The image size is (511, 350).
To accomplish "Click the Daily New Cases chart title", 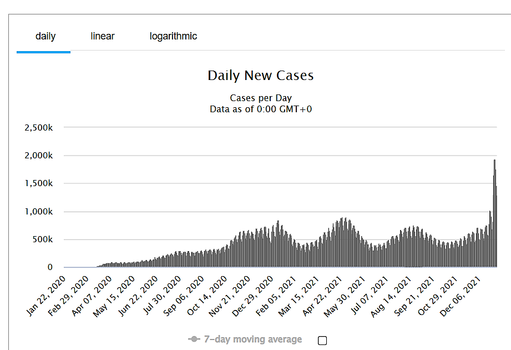I will tap(261, 76).
